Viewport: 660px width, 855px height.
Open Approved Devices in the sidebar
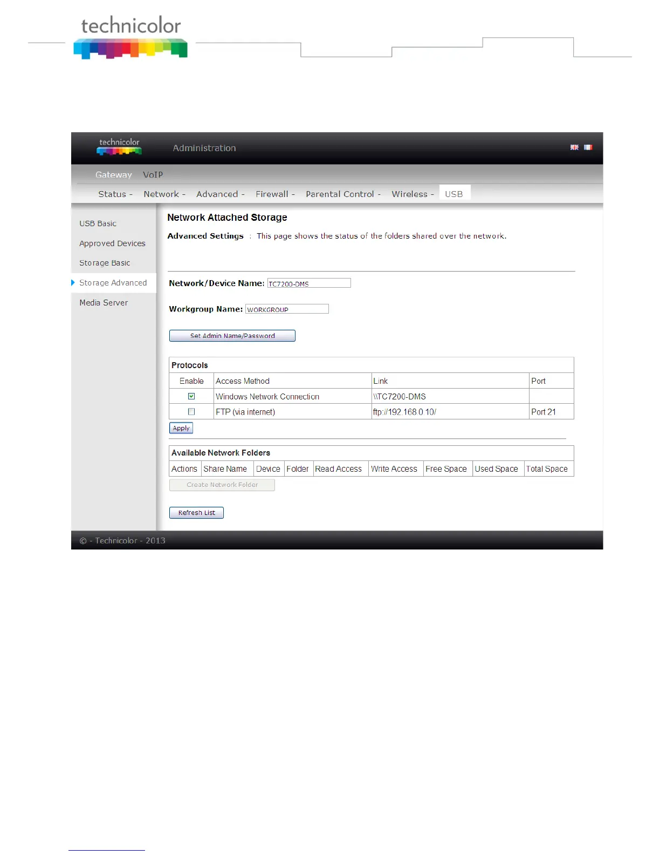click(112, 243)
